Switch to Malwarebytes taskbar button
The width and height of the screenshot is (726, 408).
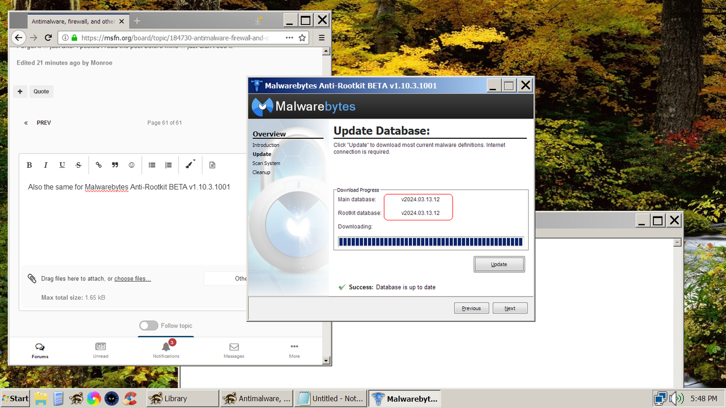pos(405,398)
